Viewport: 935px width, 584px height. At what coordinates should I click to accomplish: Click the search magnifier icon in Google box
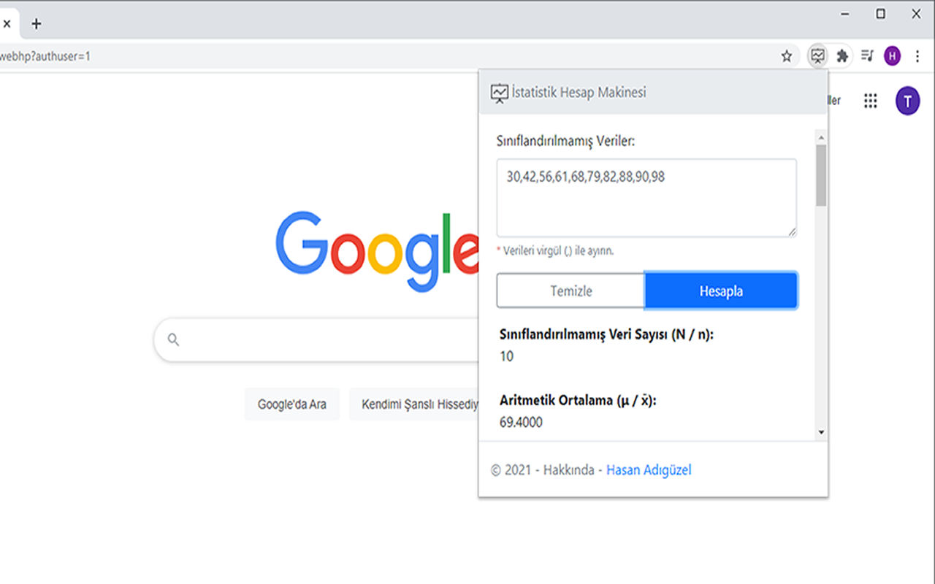[173, 339]
